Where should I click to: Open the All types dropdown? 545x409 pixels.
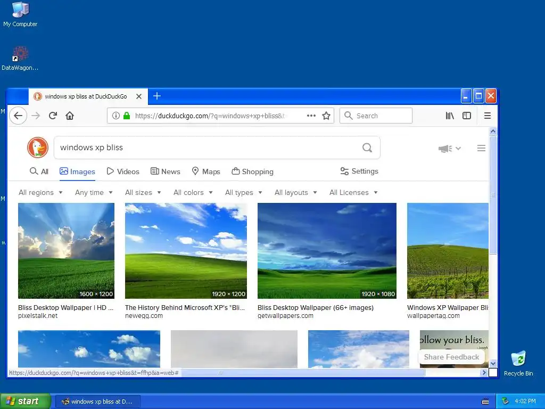click(244, 192)
